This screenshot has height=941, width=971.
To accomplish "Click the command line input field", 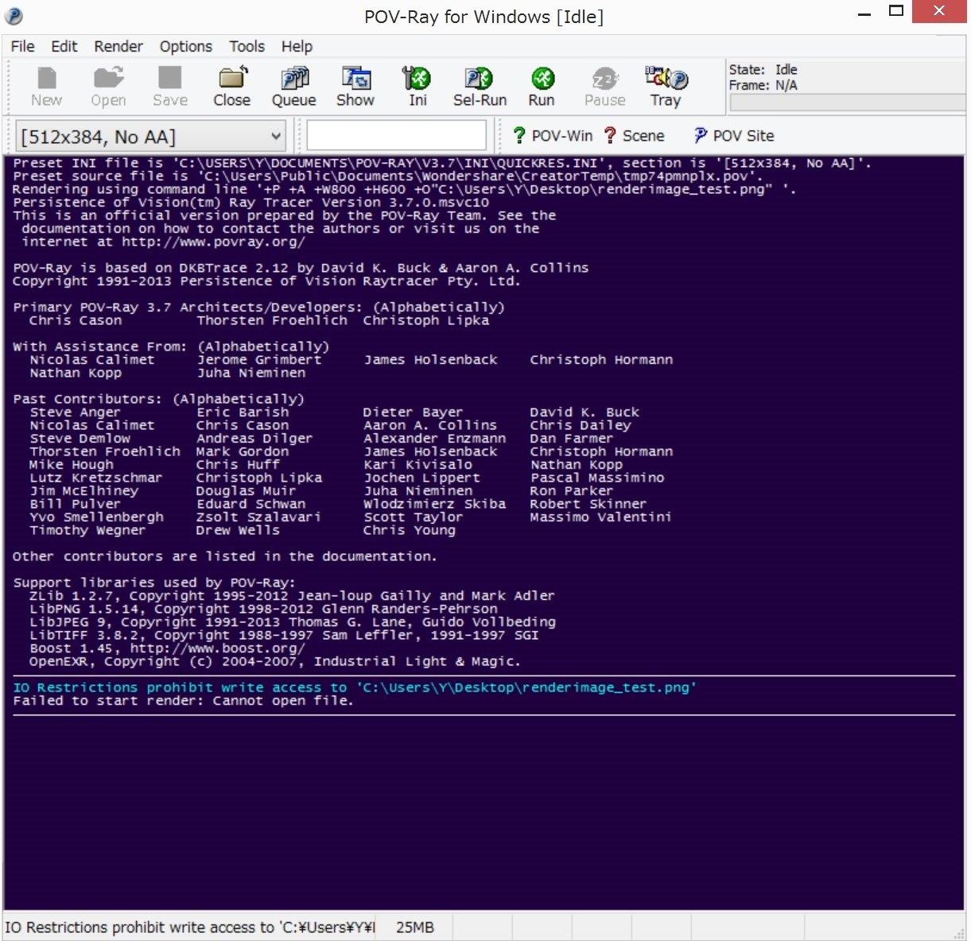I will 396,135.
